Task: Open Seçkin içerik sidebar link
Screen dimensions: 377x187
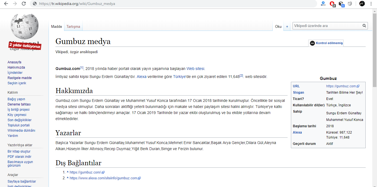Action: (17, 83)
